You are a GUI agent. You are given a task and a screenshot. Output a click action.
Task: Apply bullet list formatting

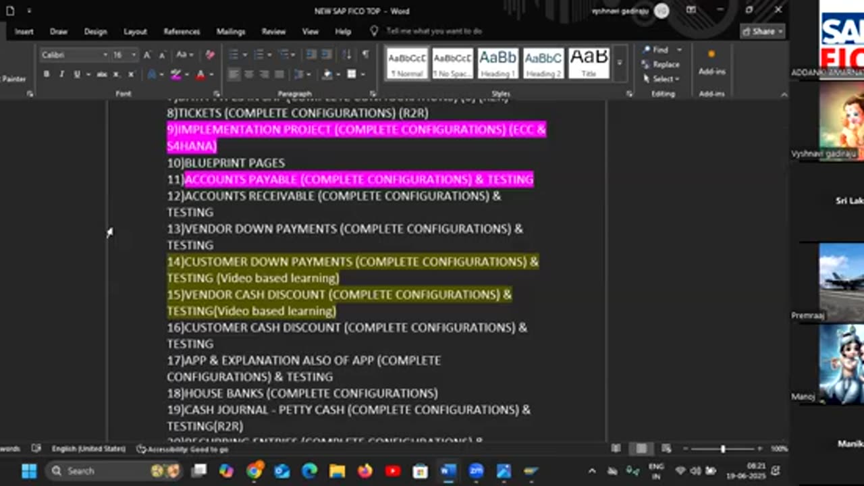(x=234, y=55)
